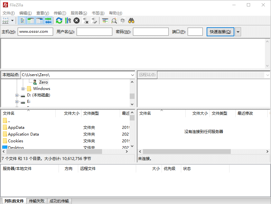Screen dimensions: 271x204
Task: Expand the Windows folder node
Action: (x=23, y=89)
